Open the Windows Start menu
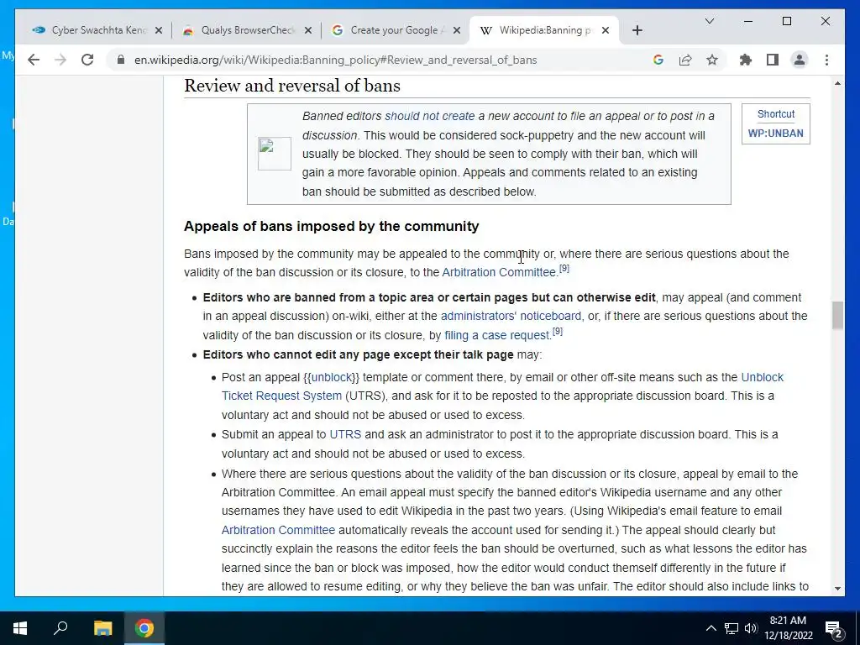 pyautogui.click(x=20, y=628)
